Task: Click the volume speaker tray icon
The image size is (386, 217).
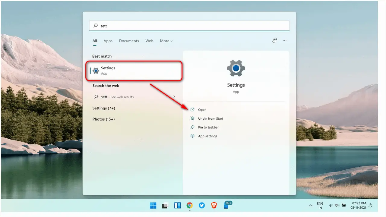Action: 337,206
